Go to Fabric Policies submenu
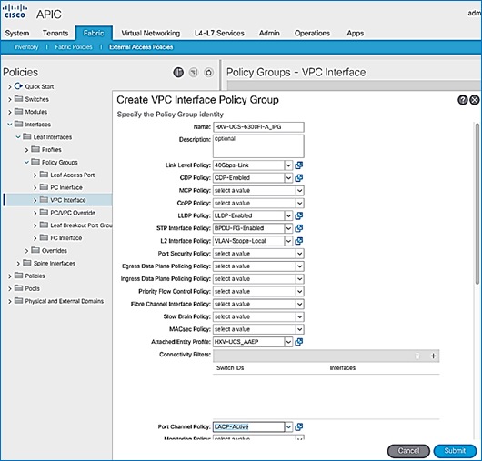This screenshot has height=461, width=482. pos(74,47)
